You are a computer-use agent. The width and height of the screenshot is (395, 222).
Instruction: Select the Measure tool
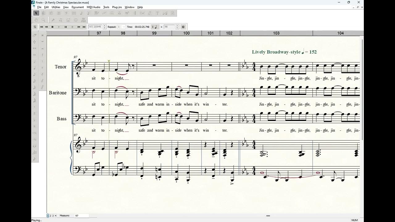pyautogui.click(x=74, y=13)
